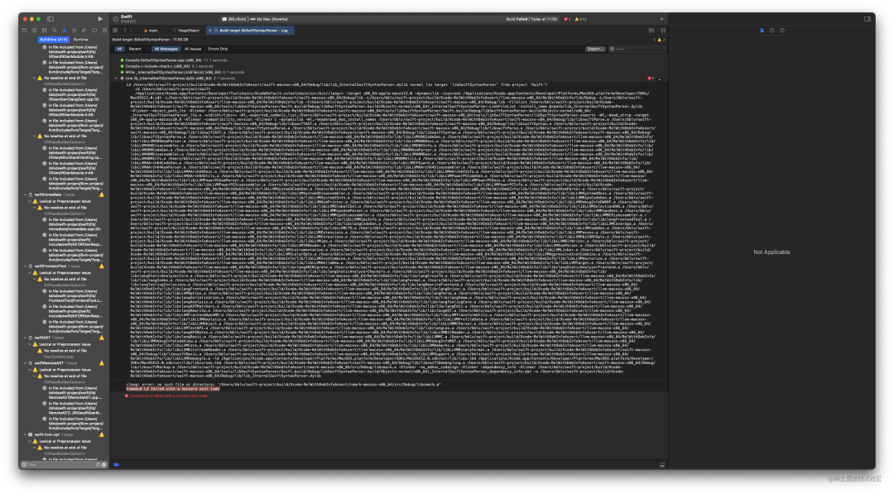The image size is (894, 494).
Task: Open the Symbol navigator icon
Action: [x=44, y=30]
